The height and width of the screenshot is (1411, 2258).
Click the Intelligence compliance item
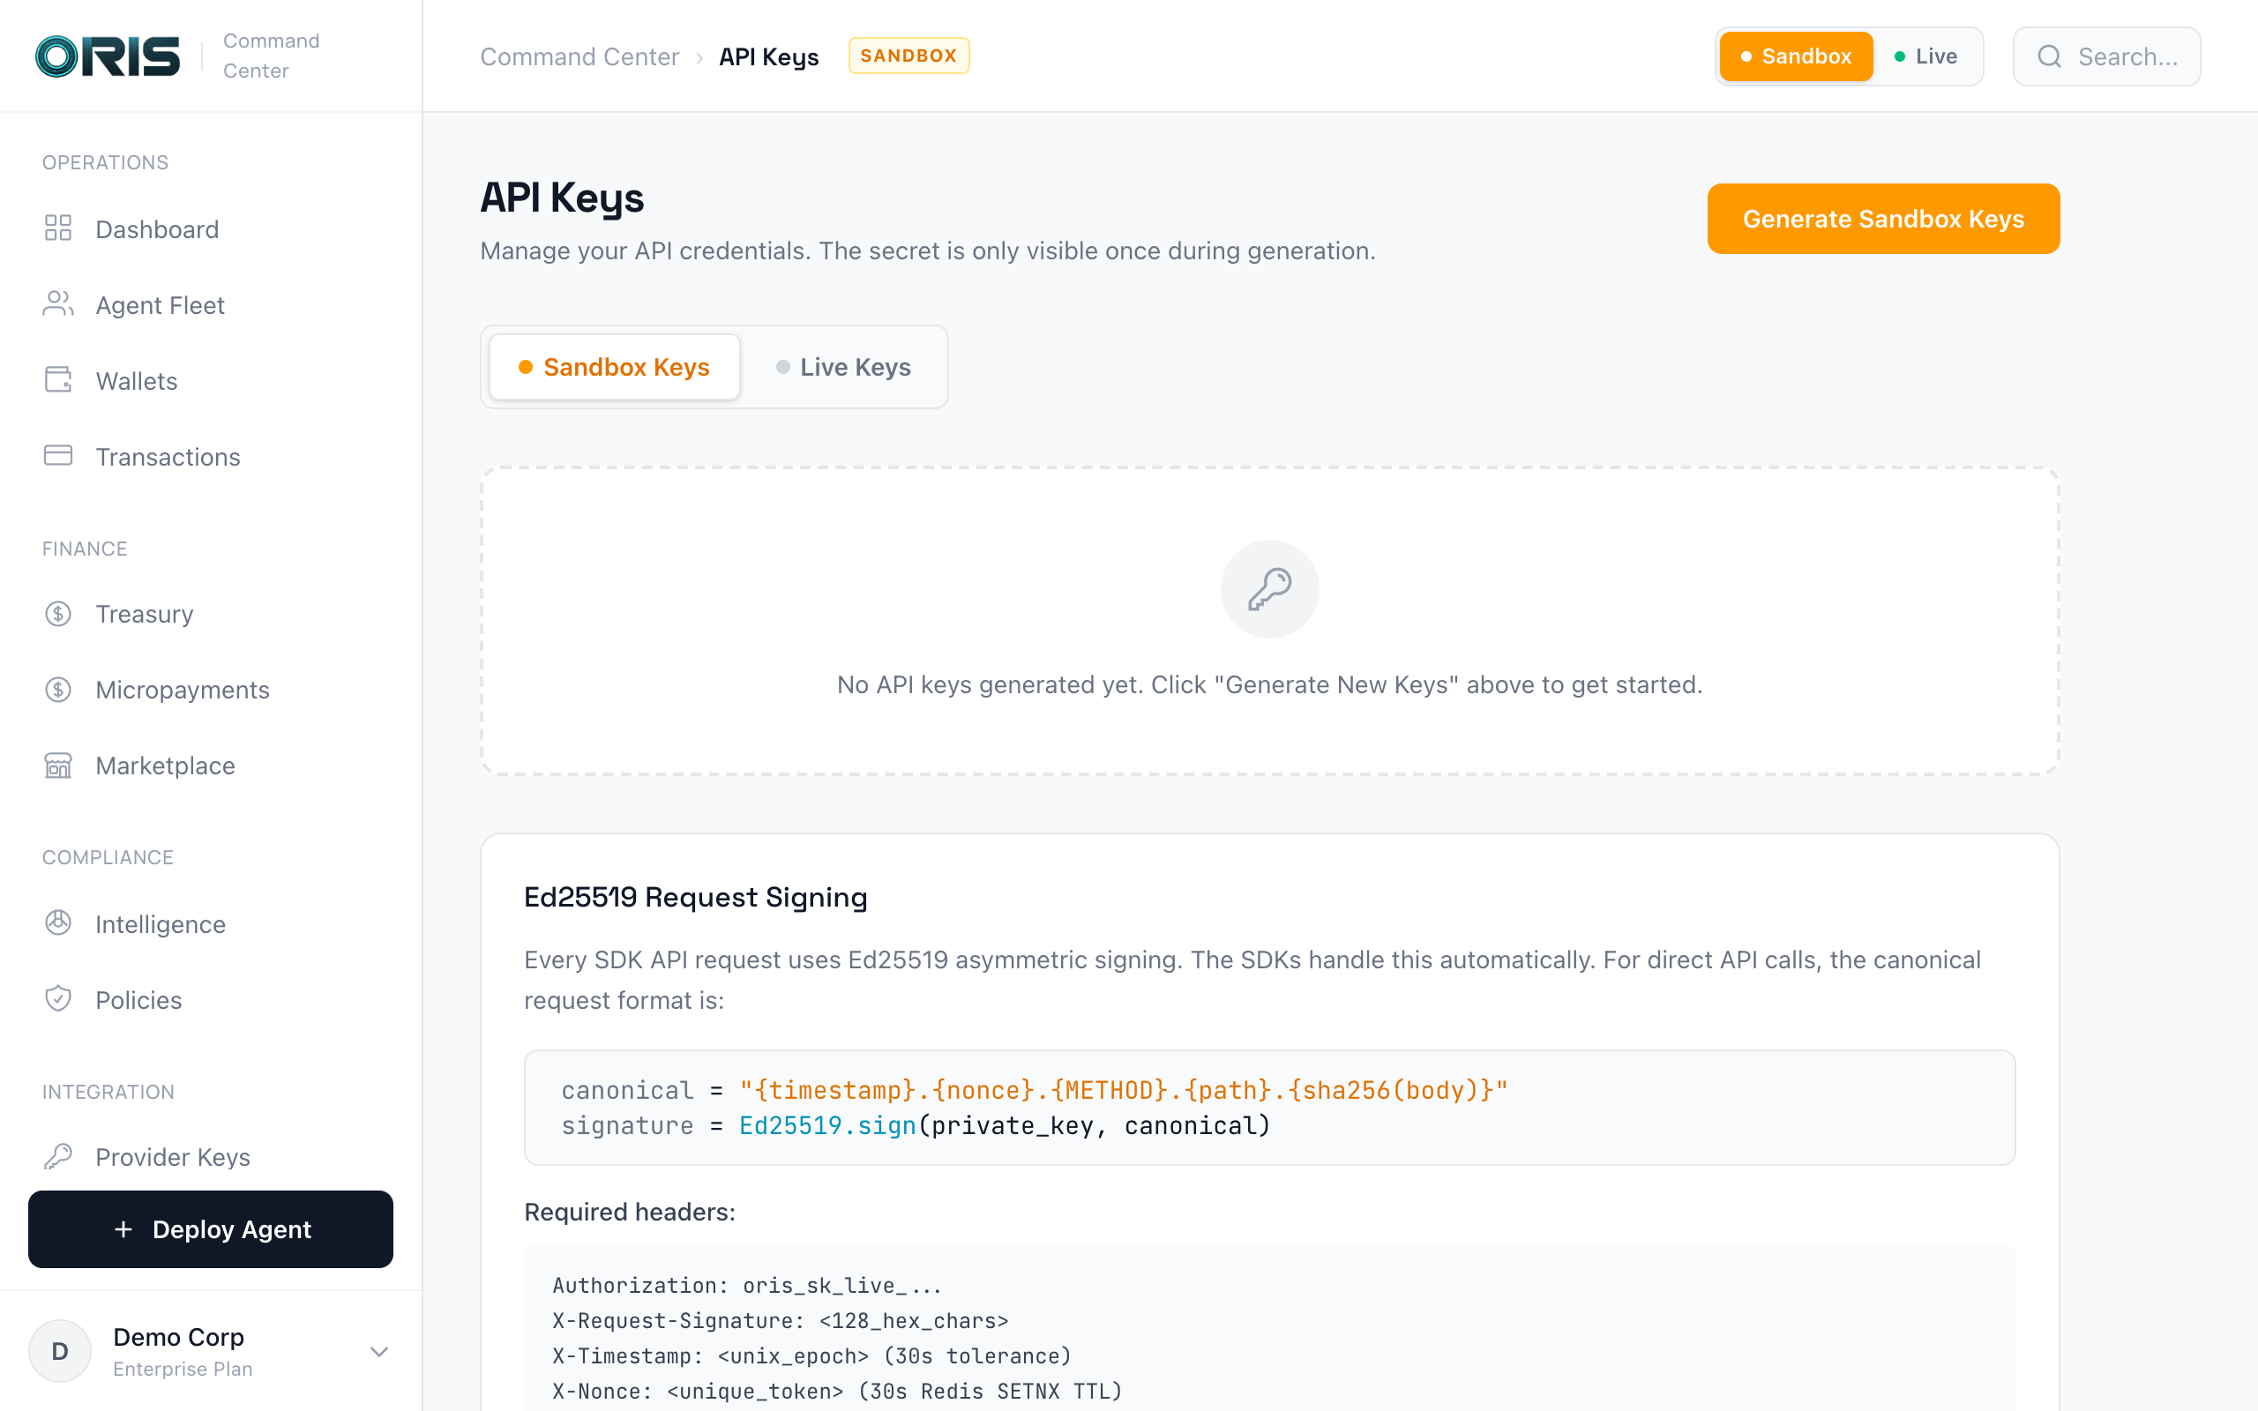(x=160, y=924)
